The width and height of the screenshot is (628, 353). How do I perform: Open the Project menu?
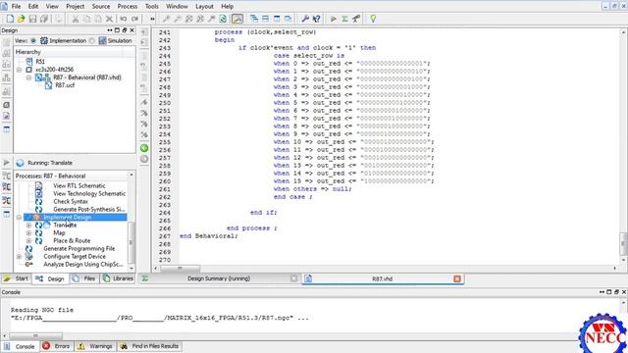(76, 7)
